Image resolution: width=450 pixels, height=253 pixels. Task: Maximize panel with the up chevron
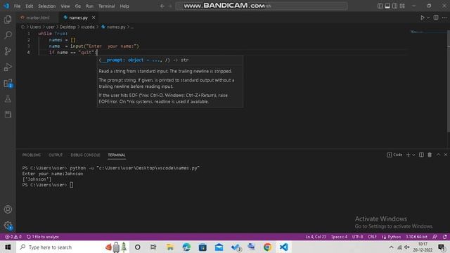coord(438,155)
